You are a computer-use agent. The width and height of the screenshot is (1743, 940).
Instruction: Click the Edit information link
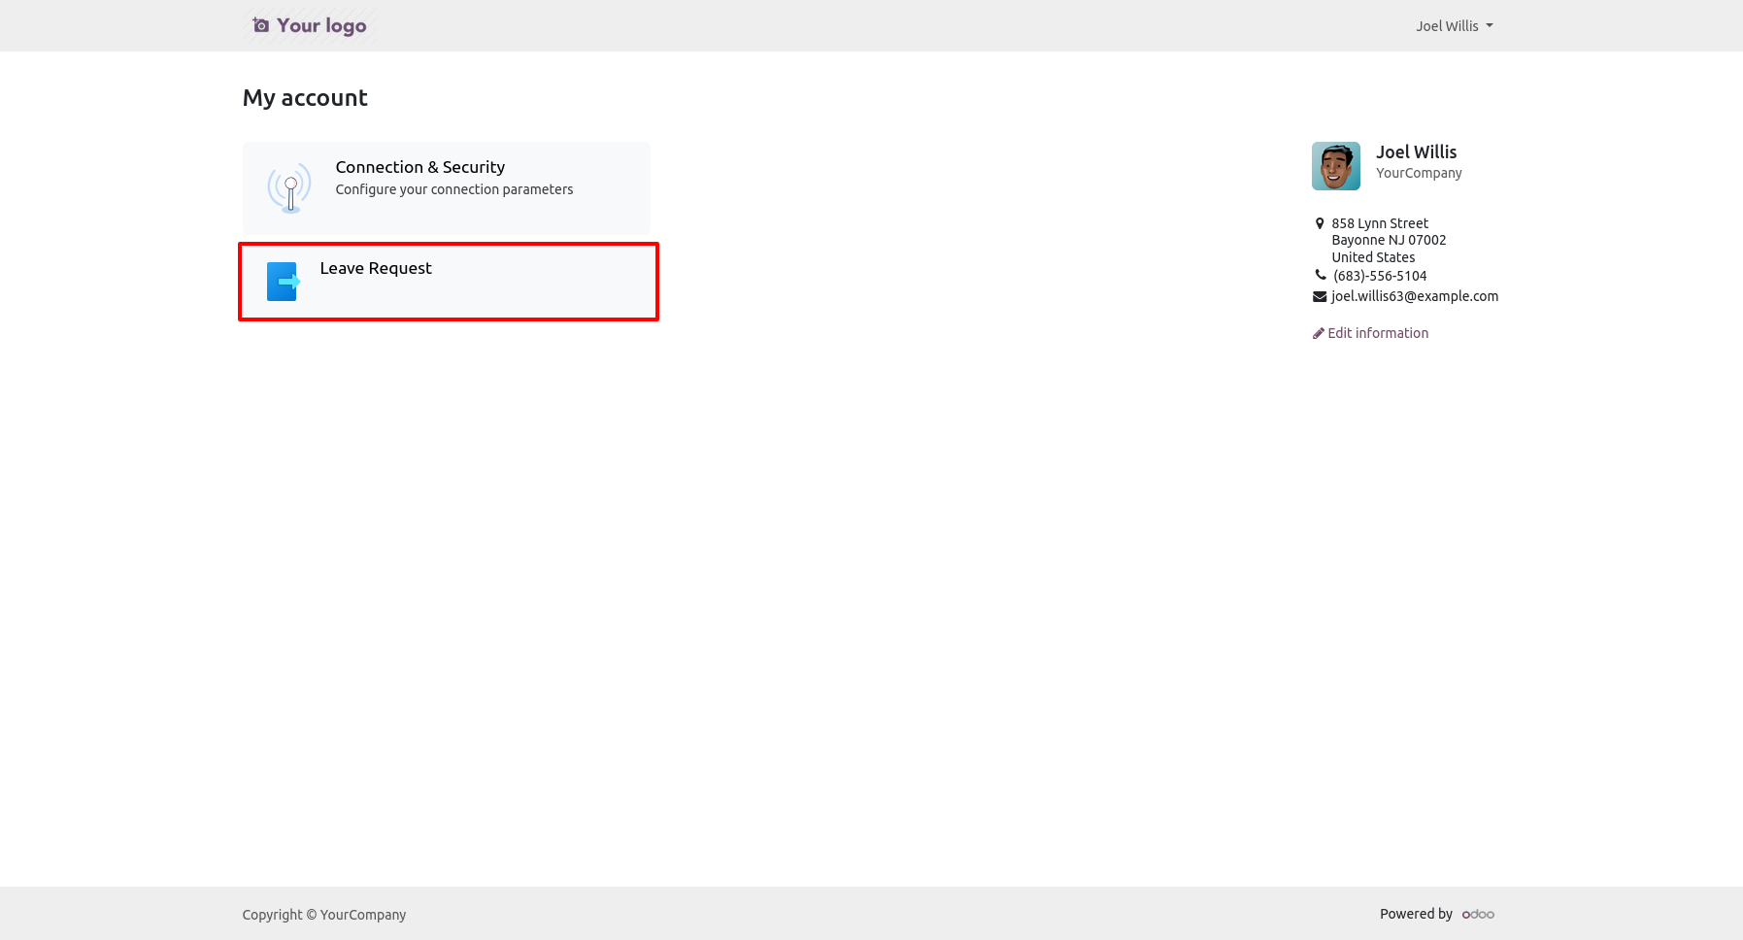[x=1377, y=333]
